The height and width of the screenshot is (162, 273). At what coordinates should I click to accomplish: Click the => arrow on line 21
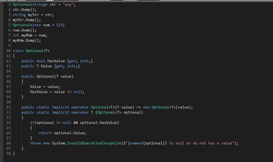coord(139,107)
